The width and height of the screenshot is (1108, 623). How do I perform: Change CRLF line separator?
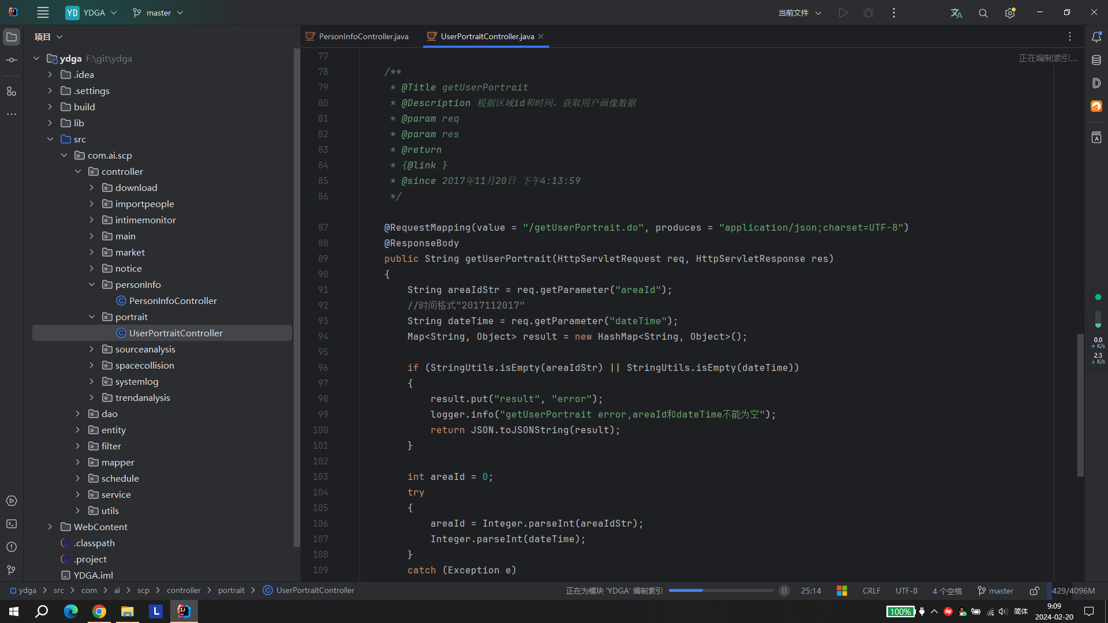coord(871,591)
